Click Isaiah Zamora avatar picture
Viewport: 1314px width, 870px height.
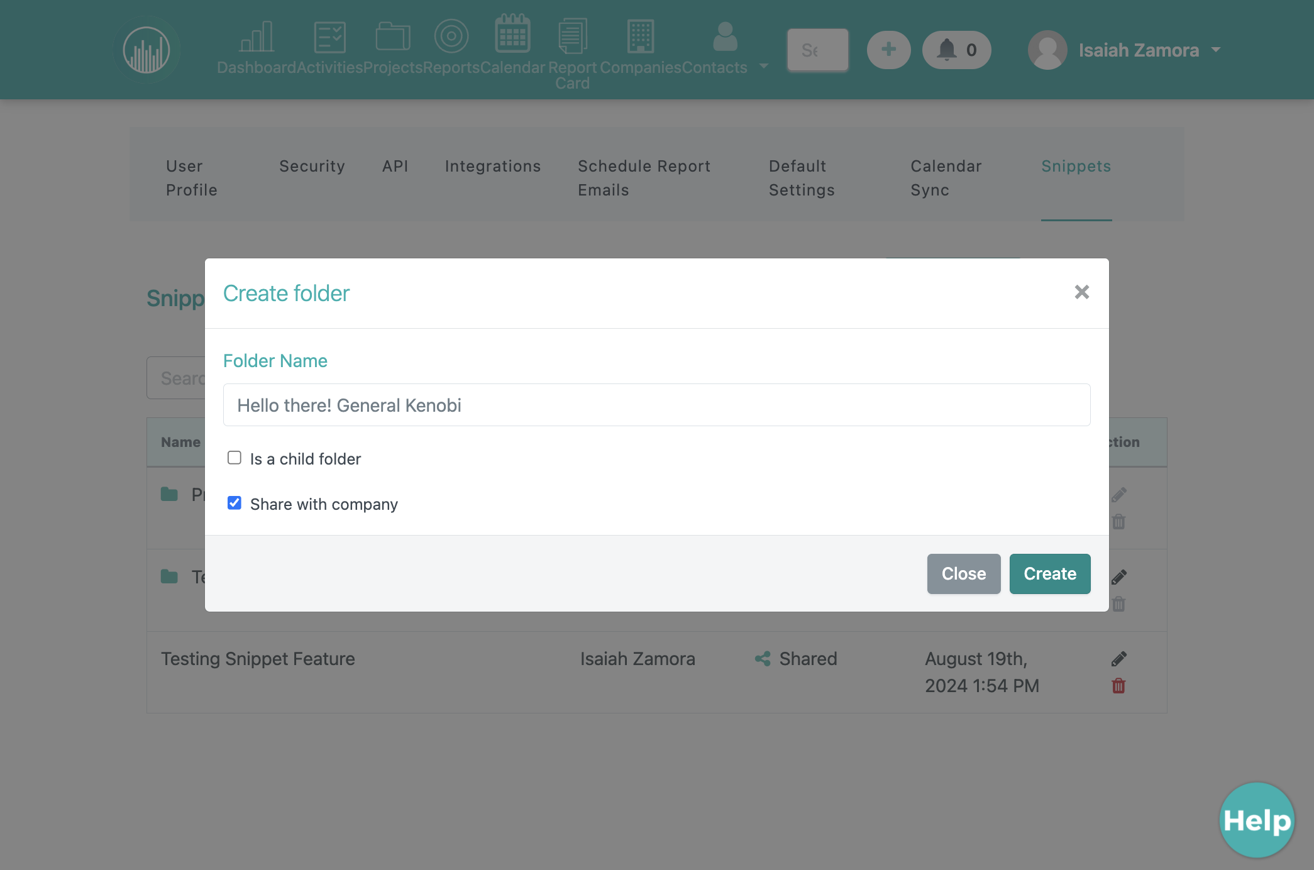click(1047, 50)
